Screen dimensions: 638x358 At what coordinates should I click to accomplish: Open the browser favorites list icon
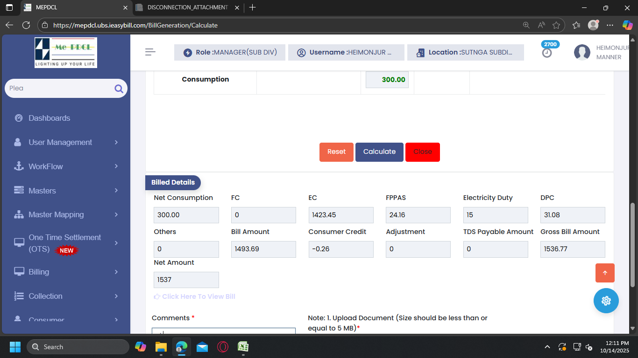click(x=576, y=25)
